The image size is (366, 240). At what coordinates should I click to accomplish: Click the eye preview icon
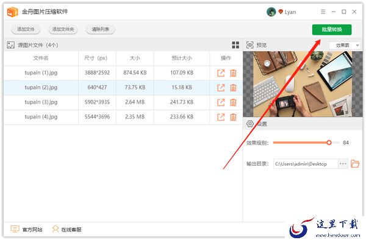point(249,45)
